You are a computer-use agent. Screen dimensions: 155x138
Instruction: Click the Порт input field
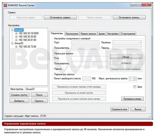pyautogui.click(x=85, y=43)
